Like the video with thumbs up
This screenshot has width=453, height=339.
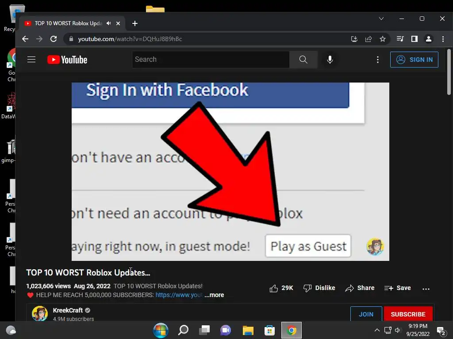coord(281,288)
